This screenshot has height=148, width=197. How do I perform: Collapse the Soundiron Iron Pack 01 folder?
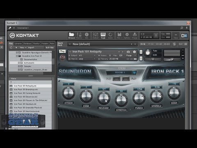pos(17,56)
